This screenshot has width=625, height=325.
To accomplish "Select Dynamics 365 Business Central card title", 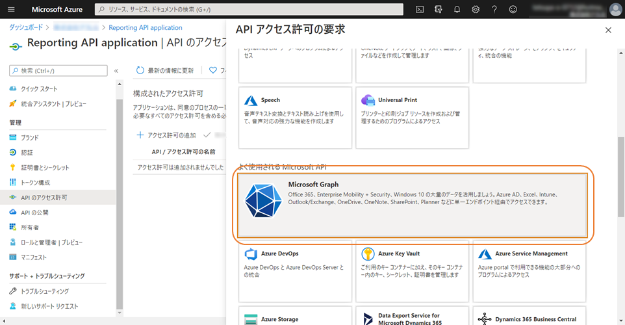I will 536,319.
